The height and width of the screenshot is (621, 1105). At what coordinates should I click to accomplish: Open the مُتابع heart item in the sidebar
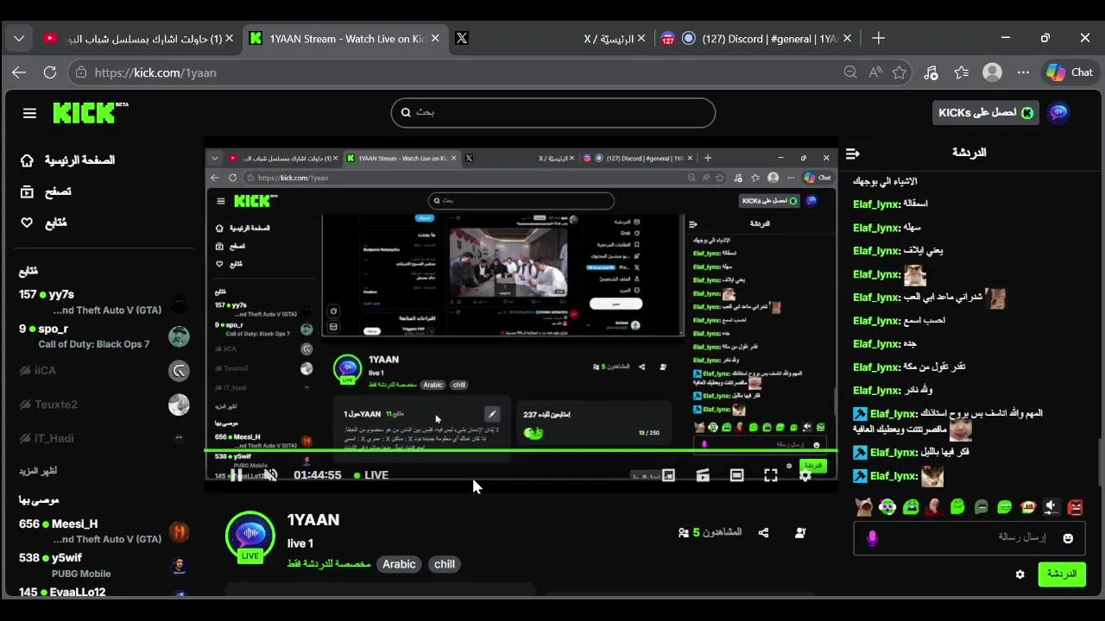(43, 223)
